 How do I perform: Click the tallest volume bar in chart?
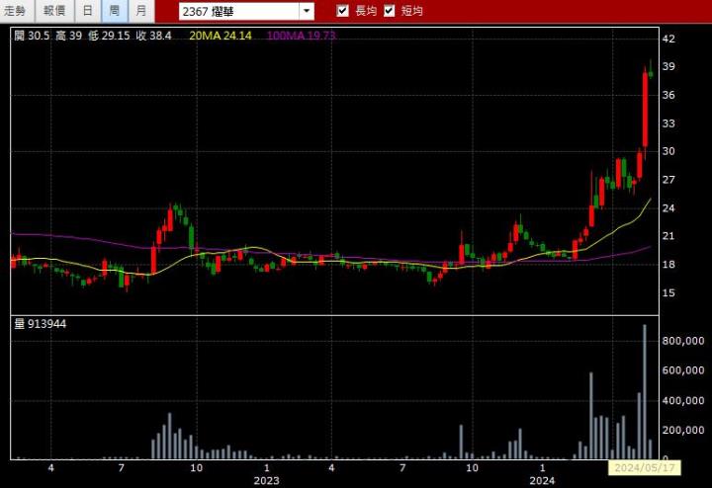point(645,391)
